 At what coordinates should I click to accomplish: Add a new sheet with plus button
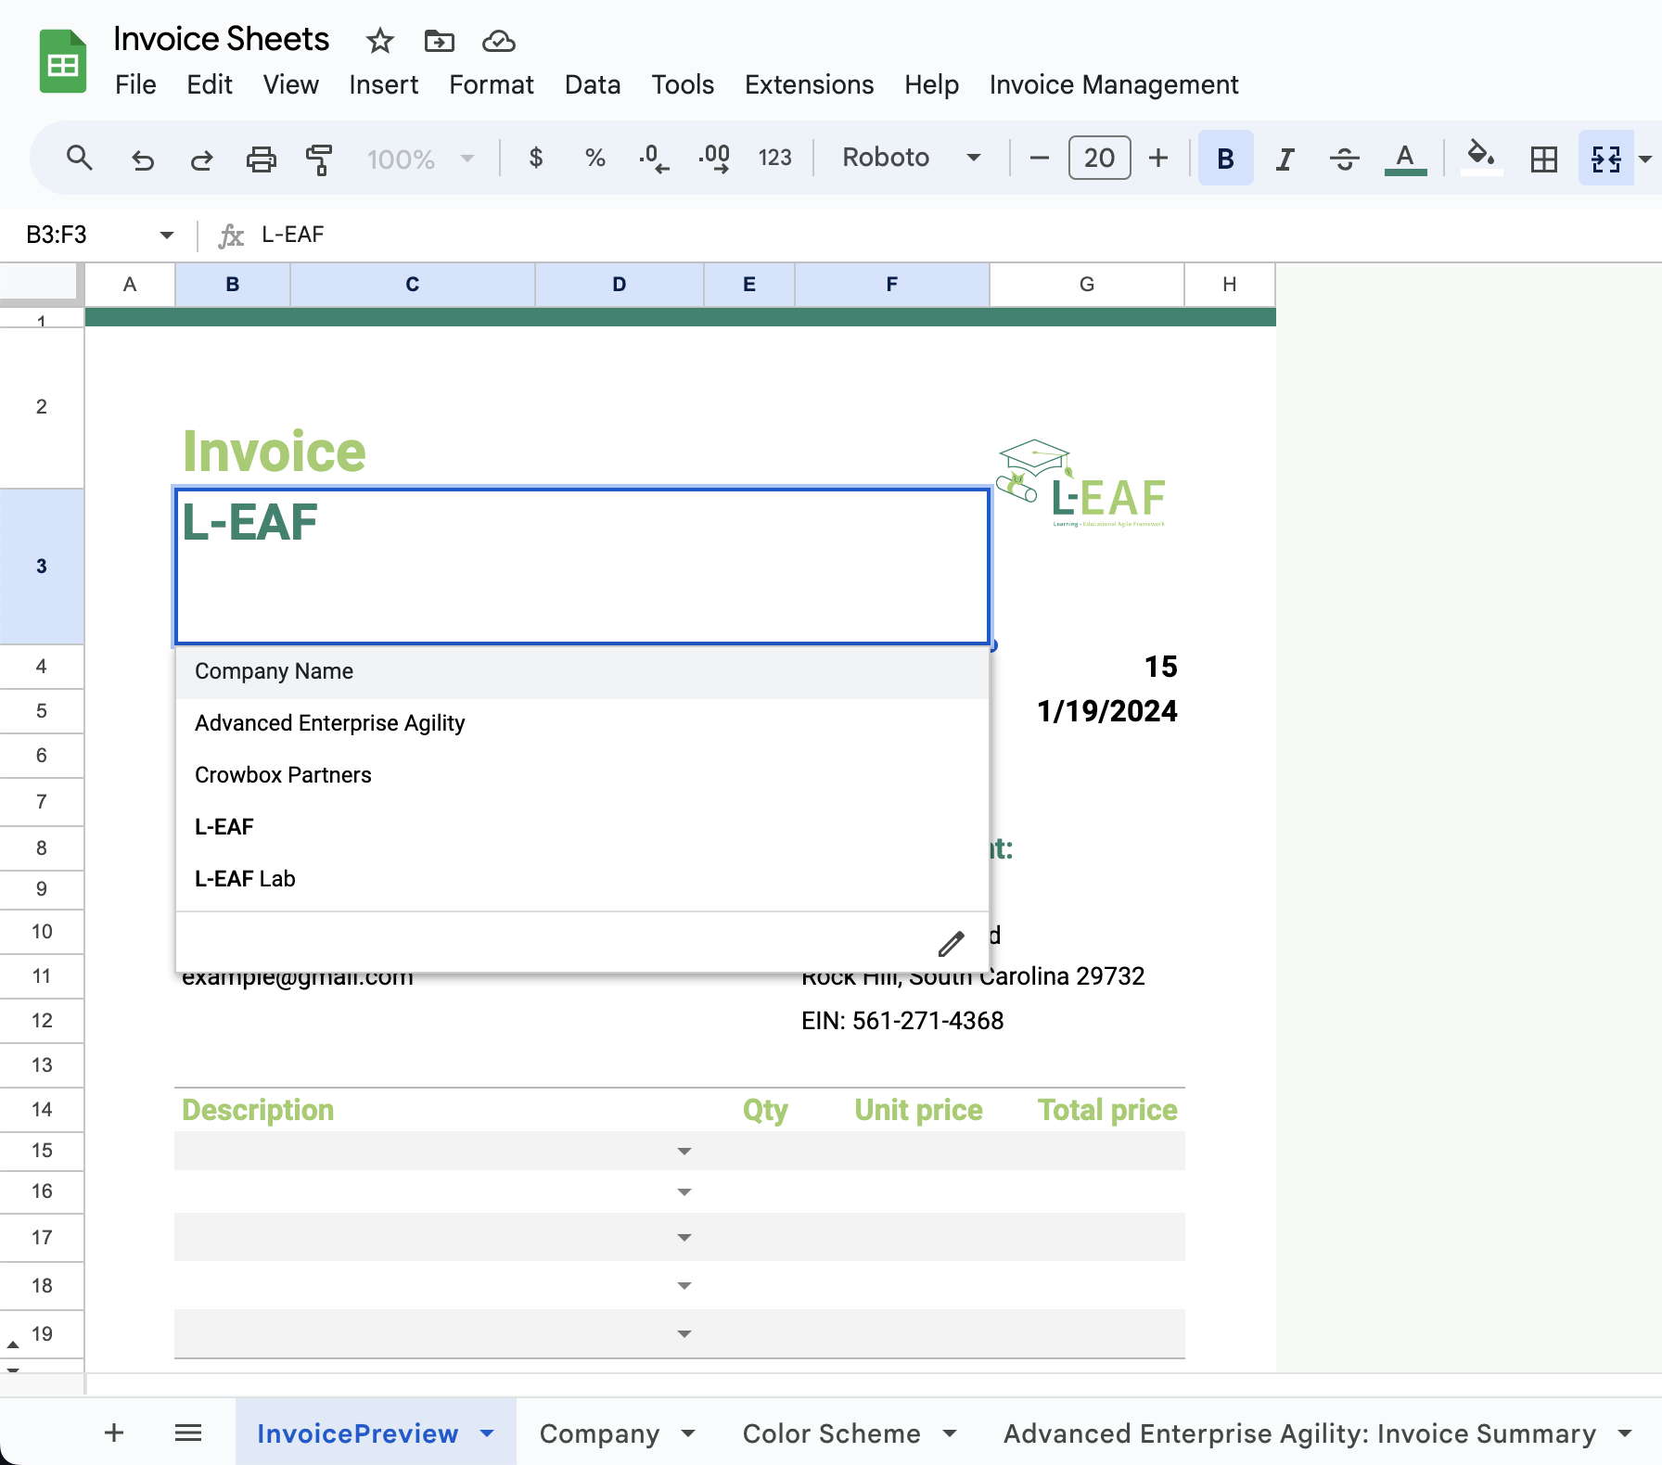click(x=114, y=1433)
